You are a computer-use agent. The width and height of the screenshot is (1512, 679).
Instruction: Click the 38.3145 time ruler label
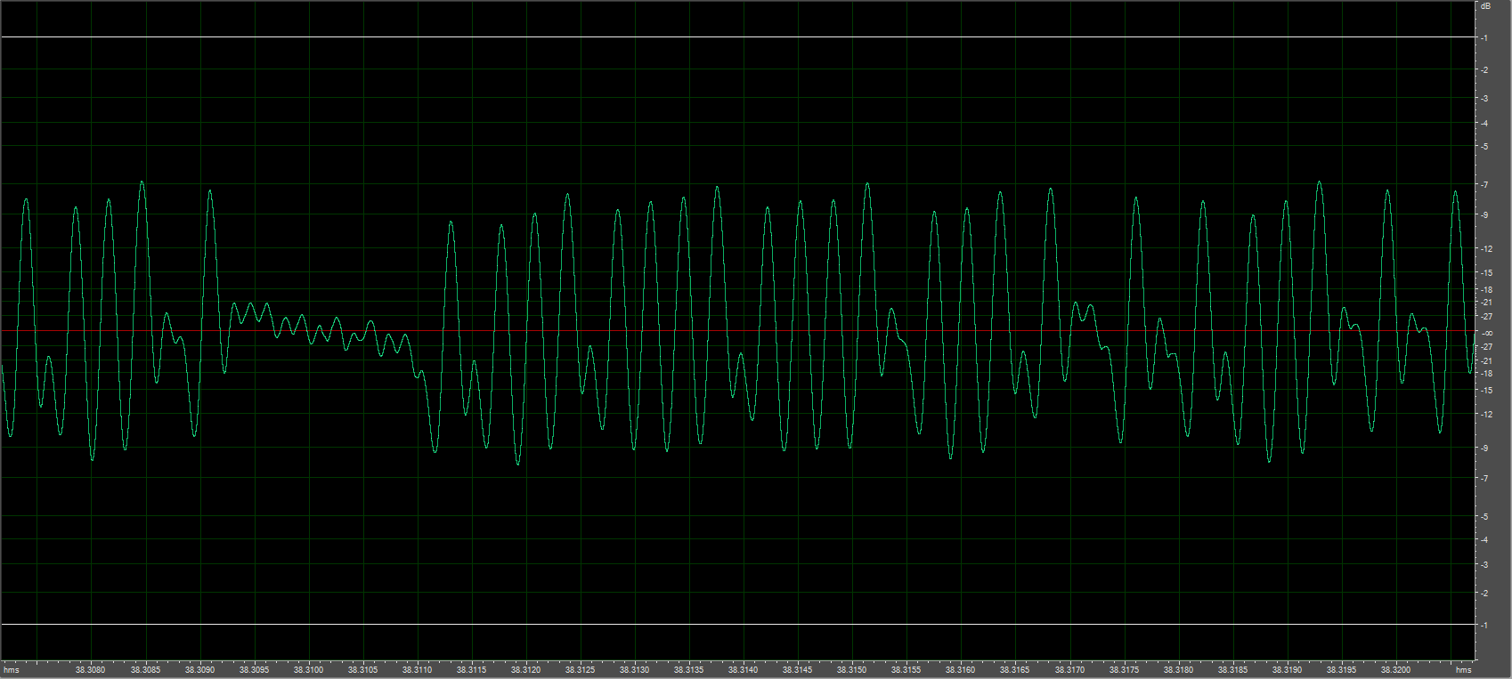[x=798, y=670]
